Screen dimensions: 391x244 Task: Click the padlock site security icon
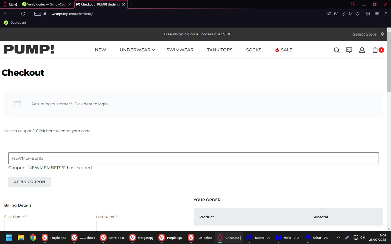(x=45, y=14)
